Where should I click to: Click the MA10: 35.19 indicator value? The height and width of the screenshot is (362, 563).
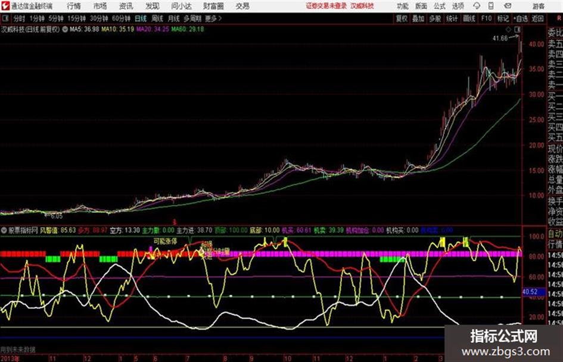point(118,29)
